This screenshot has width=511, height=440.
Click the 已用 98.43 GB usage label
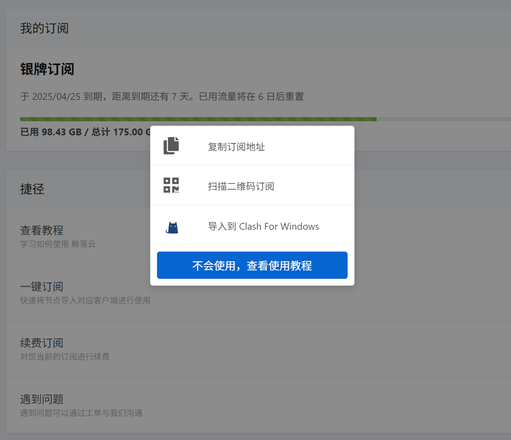[51, 132]
